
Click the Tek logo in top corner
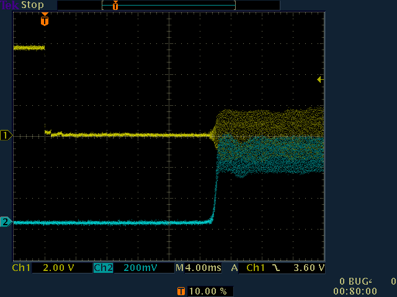click(x=11, y=5)
